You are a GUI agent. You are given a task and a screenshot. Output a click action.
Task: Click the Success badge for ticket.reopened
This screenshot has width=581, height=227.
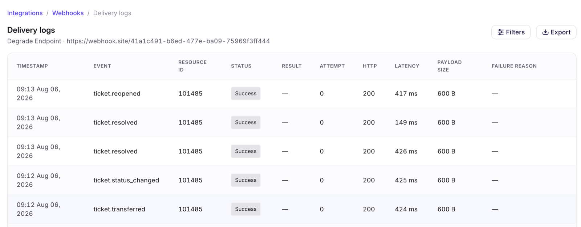click(246, 94)
